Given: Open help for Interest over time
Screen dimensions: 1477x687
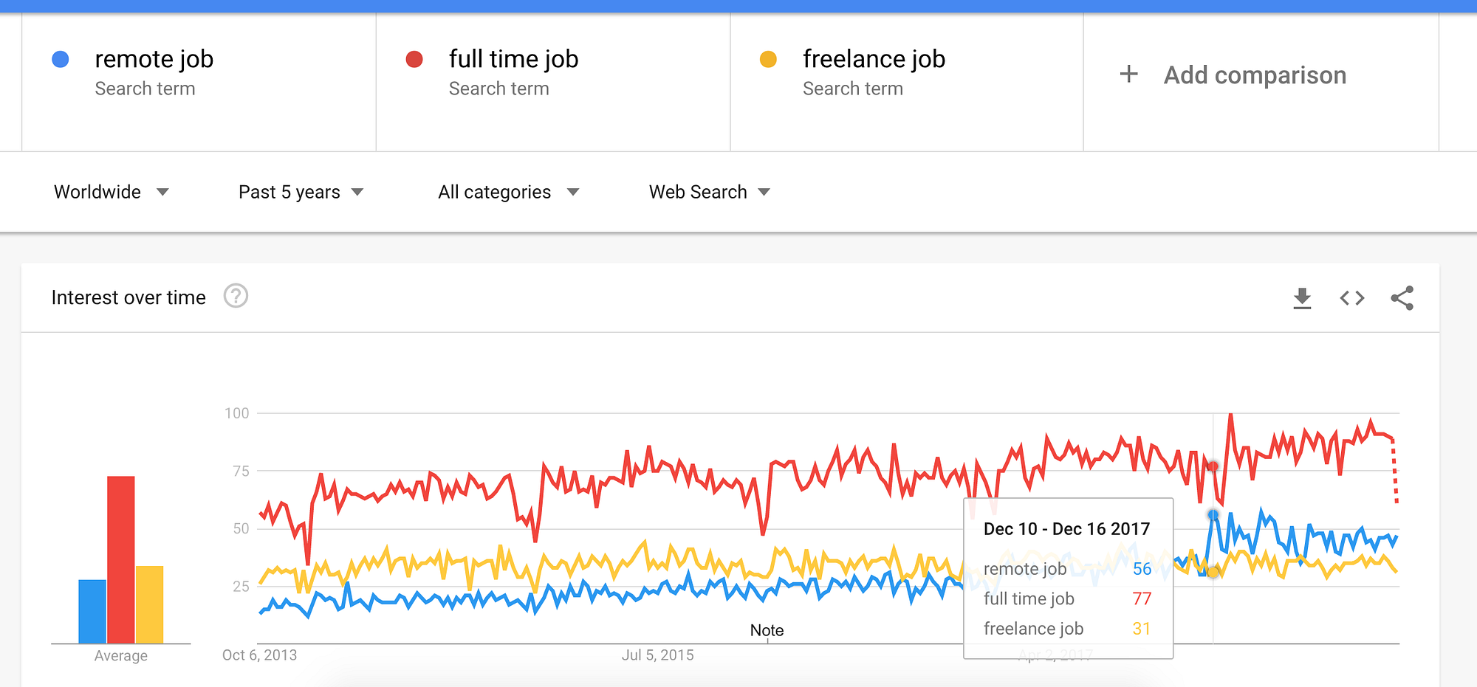Looking at the screenshot, I should [236, 297].
